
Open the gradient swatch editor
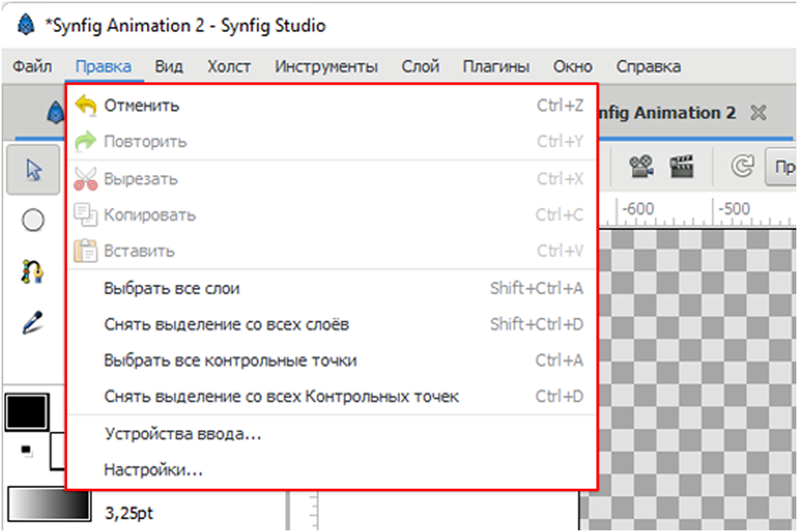pos(50,503)
